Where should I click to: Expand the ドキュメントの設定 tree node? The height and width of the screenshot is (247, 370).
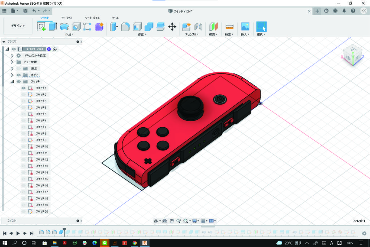[x=12, y=56]
